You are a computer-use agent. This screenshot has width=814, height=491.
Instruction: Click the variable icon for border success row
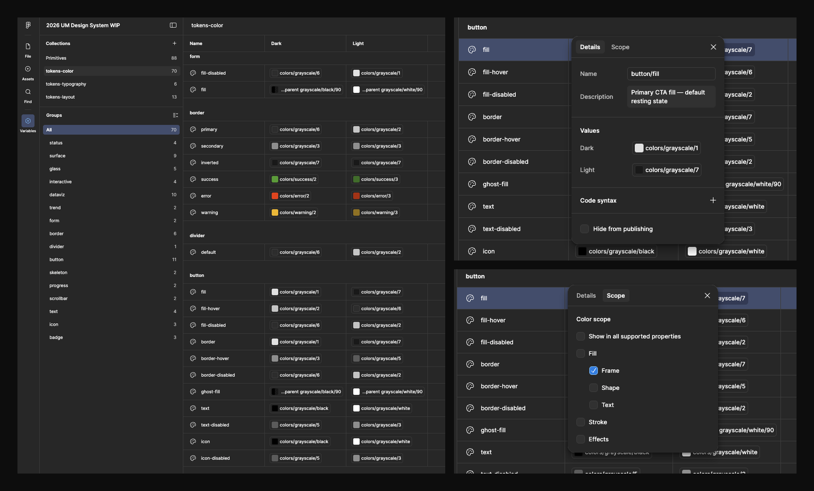193,179
